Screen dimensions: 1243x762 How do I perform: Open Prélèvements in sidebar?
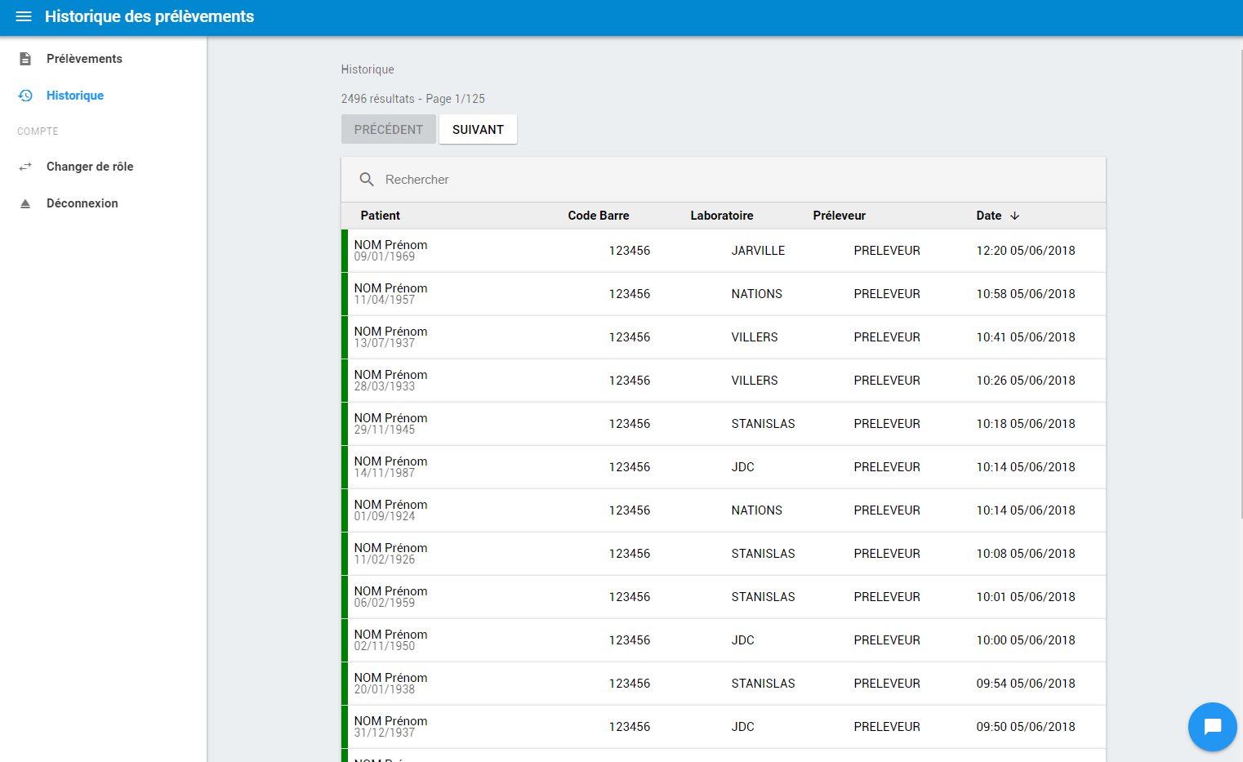pyautogui.click(x=103, y=59)
